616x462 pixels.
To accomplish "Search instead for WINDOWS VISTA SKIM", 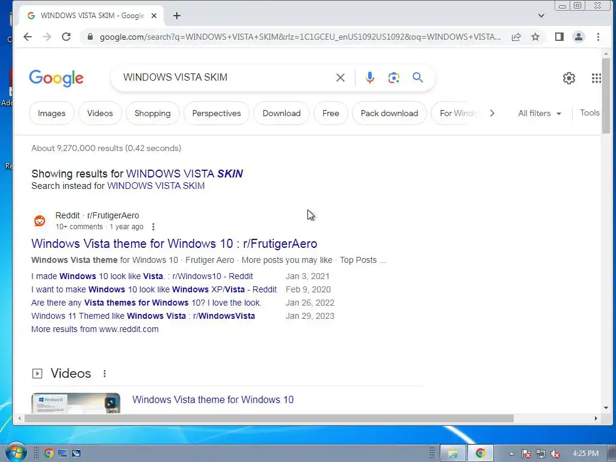I will (156, 186).
